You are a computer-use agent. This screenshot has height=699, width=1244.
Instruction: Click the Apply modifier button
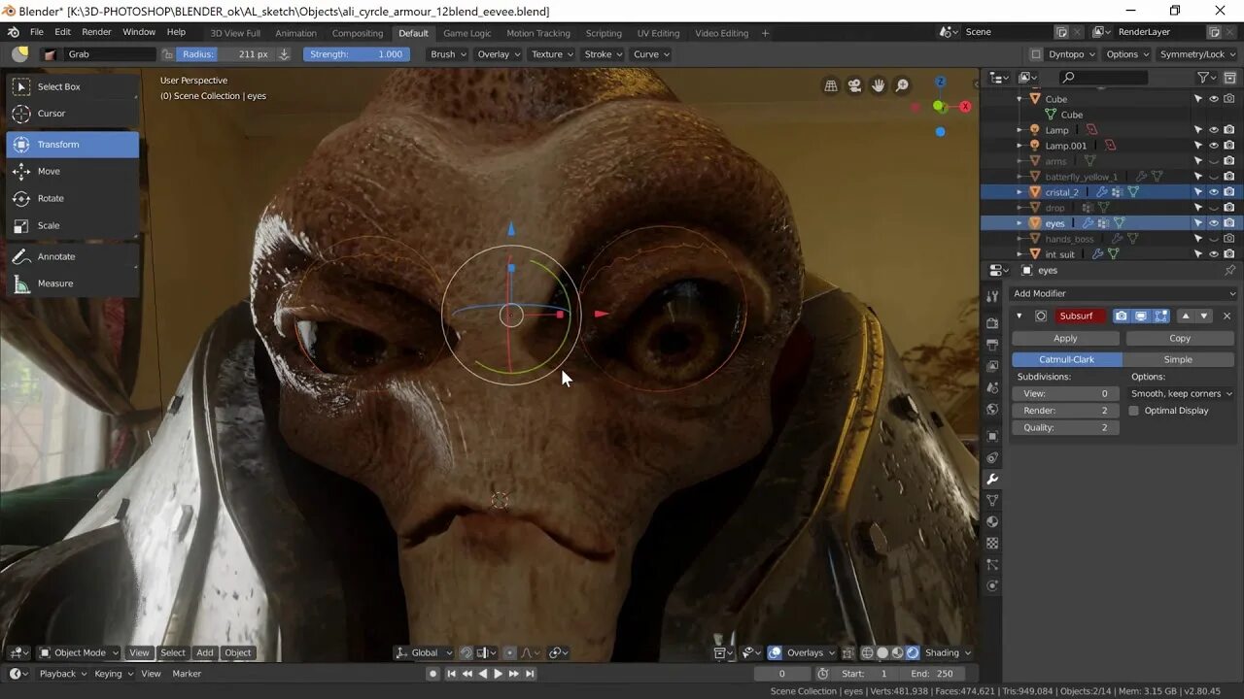(x=1065, y=338)
